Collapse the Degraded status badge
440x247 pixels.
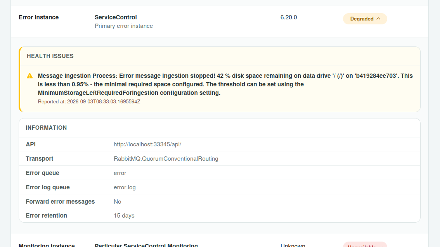(365, 19)
